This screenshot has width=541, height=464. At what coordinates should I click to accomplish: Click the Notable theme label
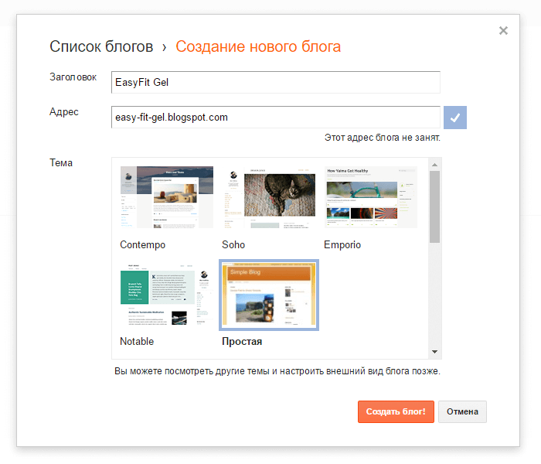[x=137, y=342]
